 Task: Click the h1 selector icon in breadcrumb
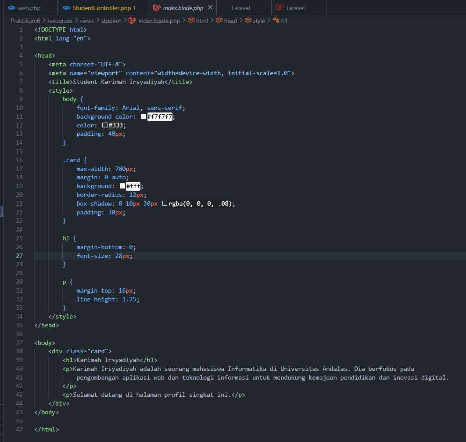pos(276,20)
